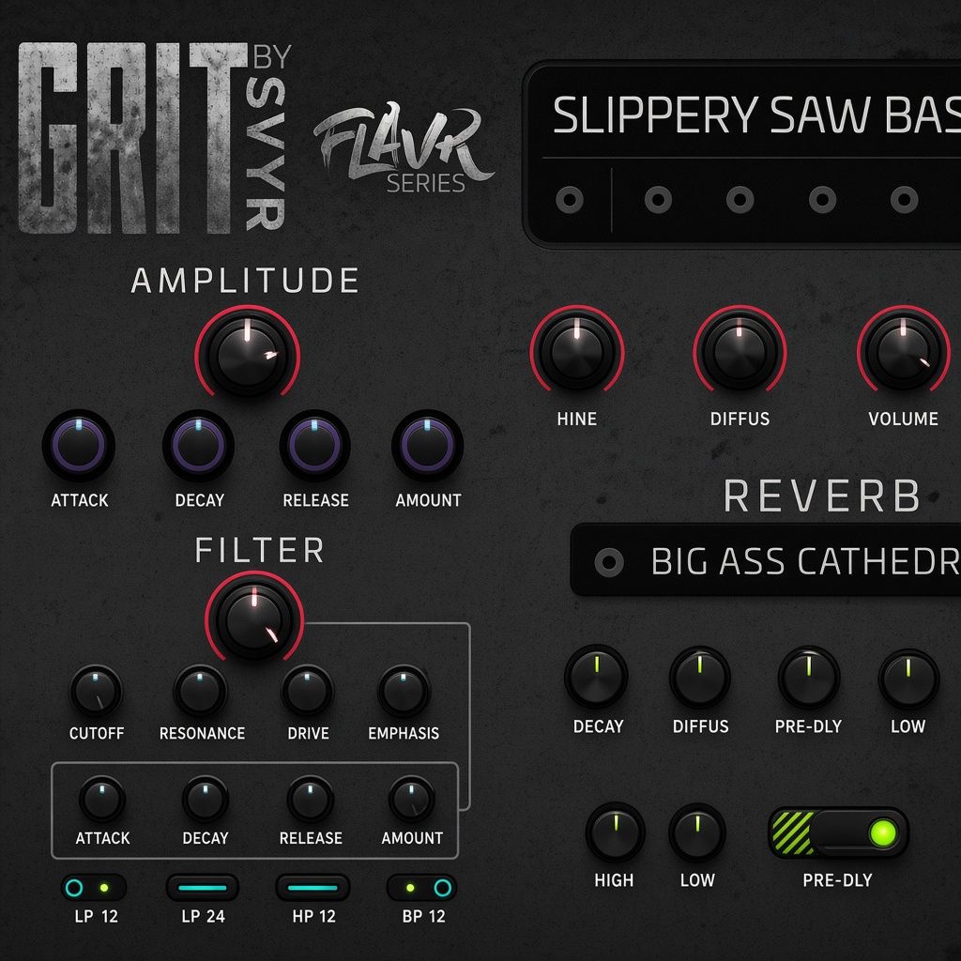
Task: Click the first round button right of preset divider
Action: click(x=658, y=200)
